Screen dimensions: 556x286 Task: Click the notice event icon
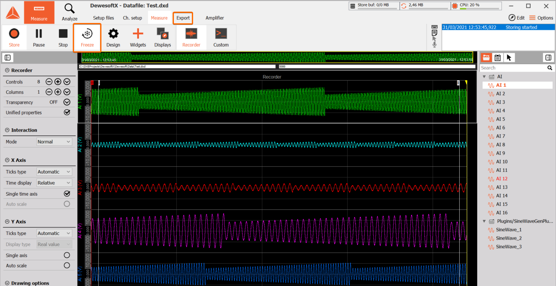pyautogui.click(x=434, y=32)
